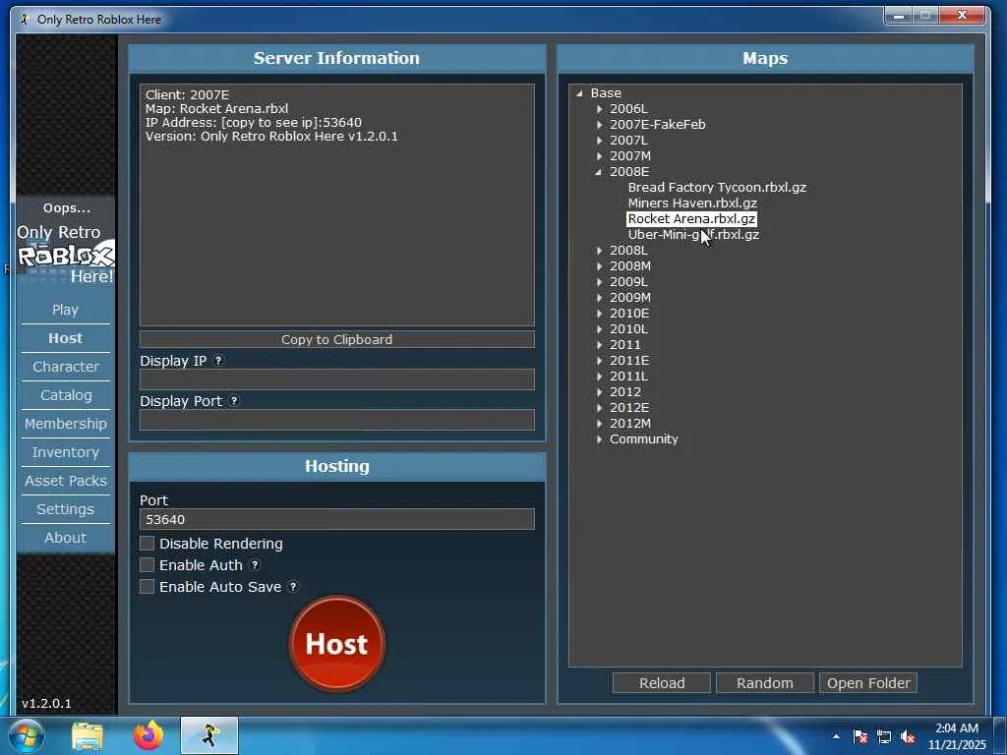Switch to the Membership sidebar tab
Screen dimensions: 1007x755
66,424
